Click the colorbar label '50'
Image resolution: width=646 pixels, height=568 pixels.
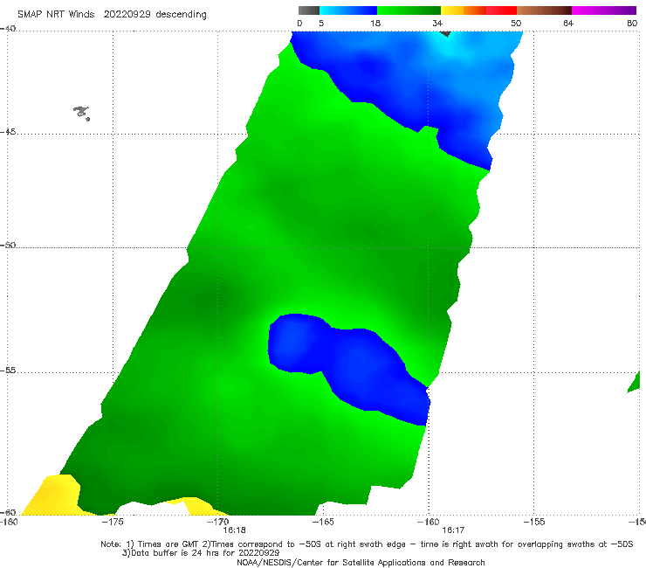(x=516, y=23)
